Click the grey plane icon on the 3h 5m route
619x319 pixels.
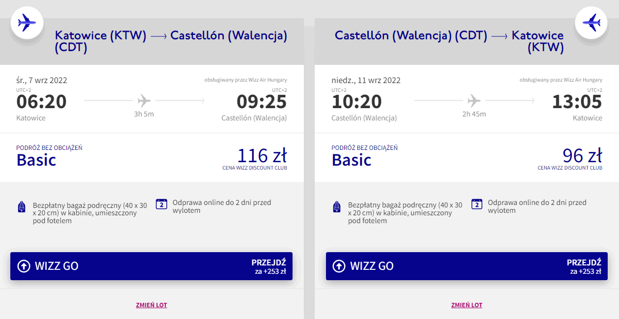click(144, 101)
